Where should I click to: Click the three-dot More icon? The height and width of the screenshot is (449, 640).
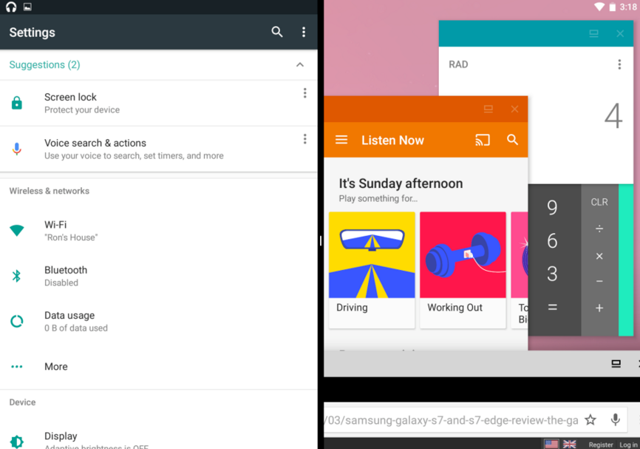coord(17,366)
